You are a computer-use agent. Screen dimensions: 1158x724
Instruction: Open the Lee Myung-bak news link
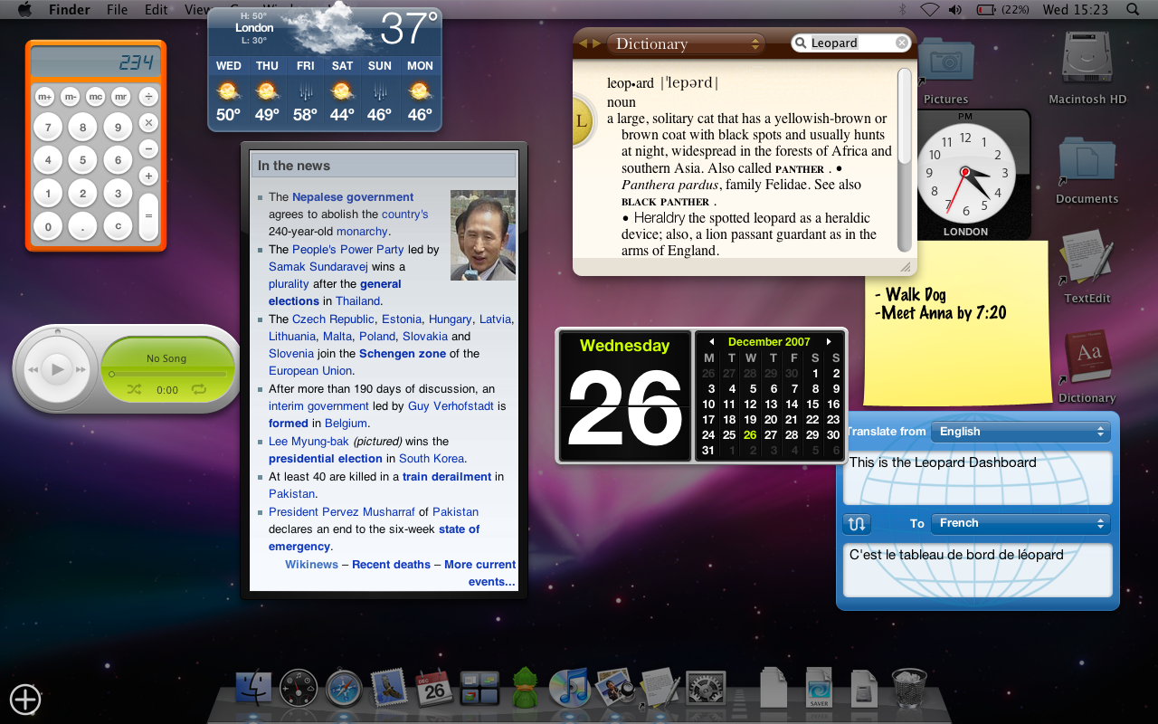[x=308, y=442]
